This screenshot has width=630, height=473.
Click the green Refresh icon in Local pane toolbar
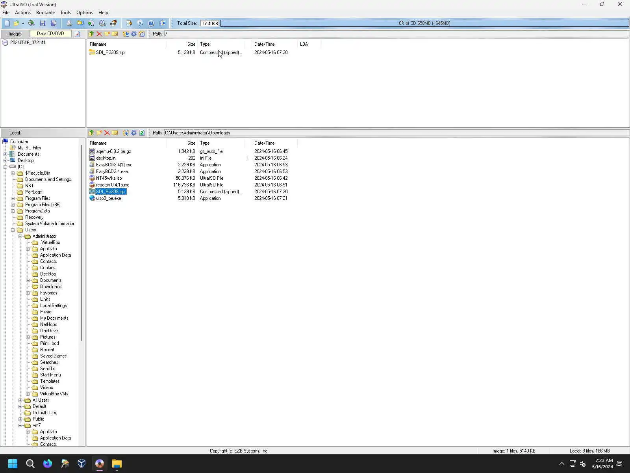[142, 133]
